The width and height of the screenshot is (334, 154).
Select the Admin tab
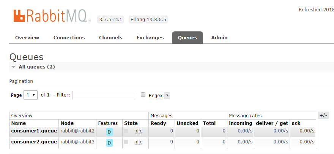click(x=219, y=38)
